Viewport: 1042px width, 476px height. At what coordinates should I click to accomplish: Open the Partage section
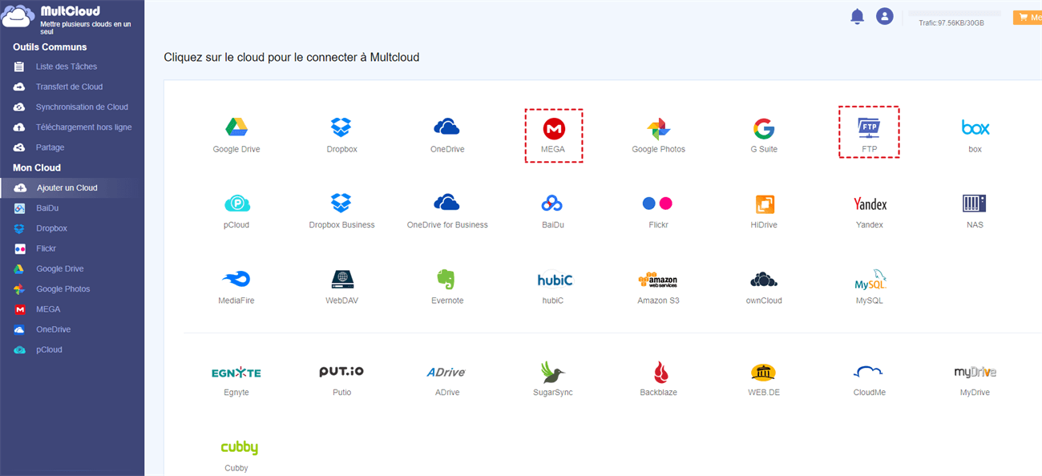click(x=50, y=147)
